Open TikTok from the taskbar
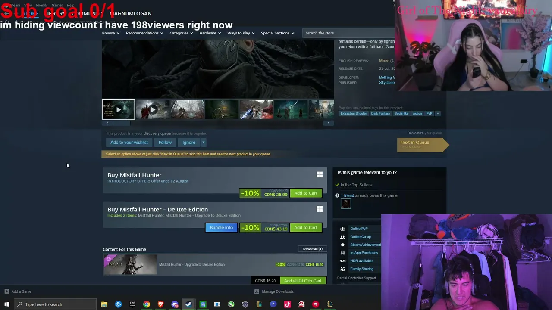Screen dimensions: 552x310 [287, 304]
